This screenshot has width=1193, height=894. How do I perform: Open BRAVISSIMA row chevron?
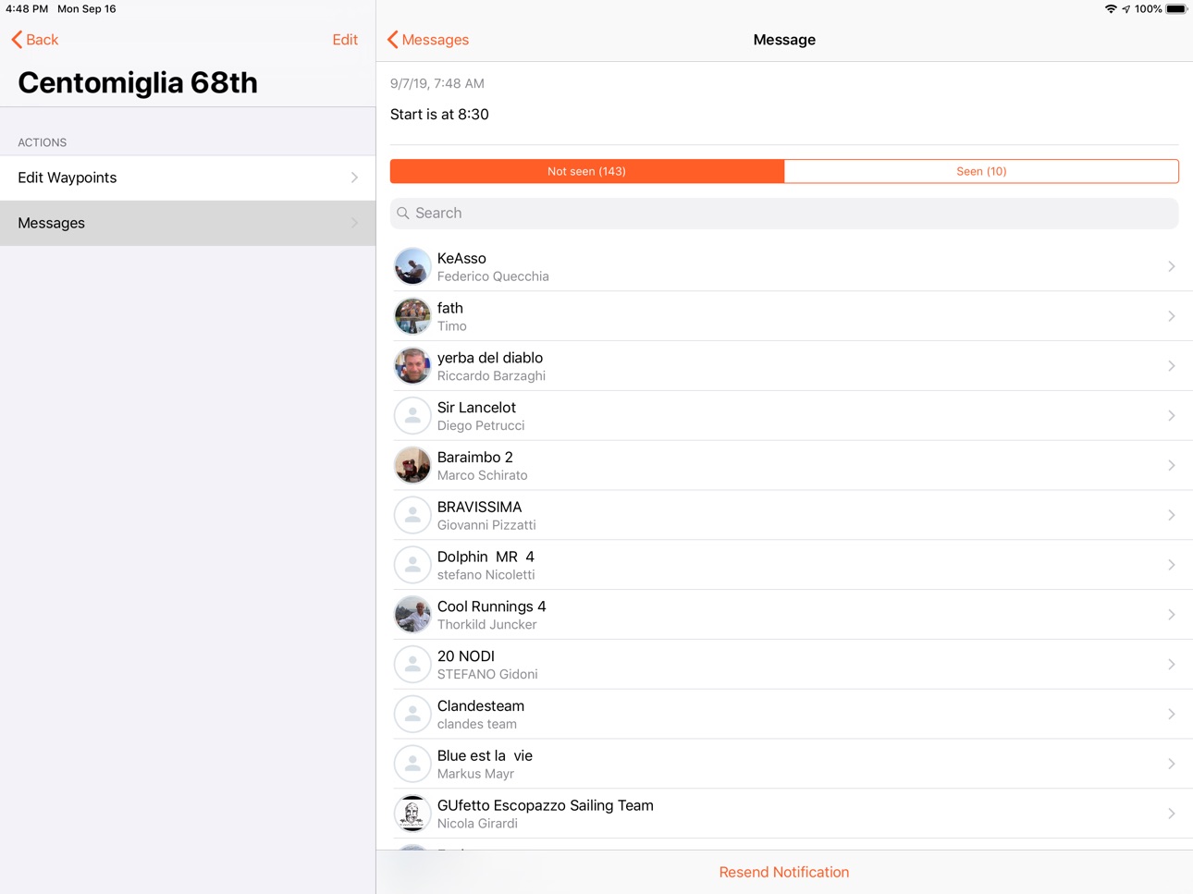1172,516
